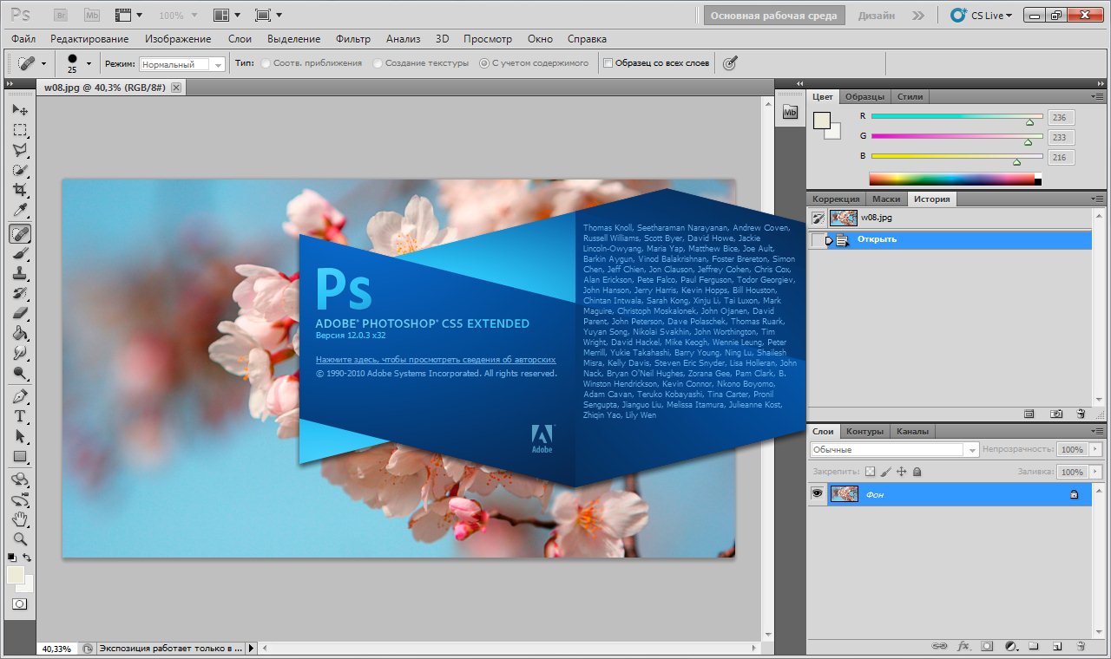Click the copyright info link on splash
Screen dimensions: 1111x659
pos(436,359)
